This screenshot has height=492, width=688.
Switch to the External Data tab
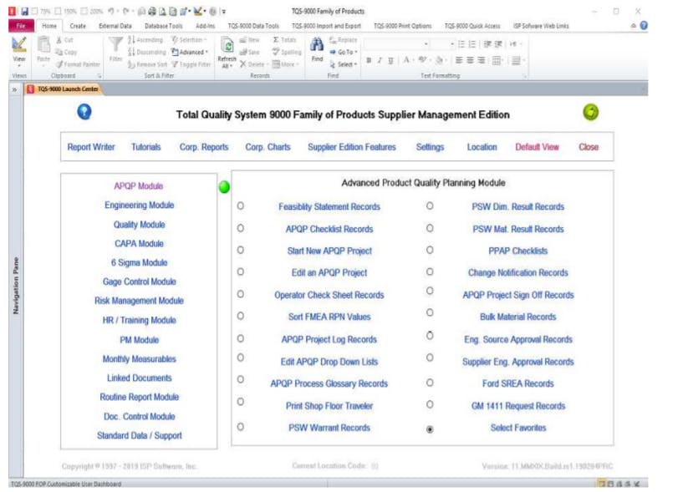[x=115, y=26]
